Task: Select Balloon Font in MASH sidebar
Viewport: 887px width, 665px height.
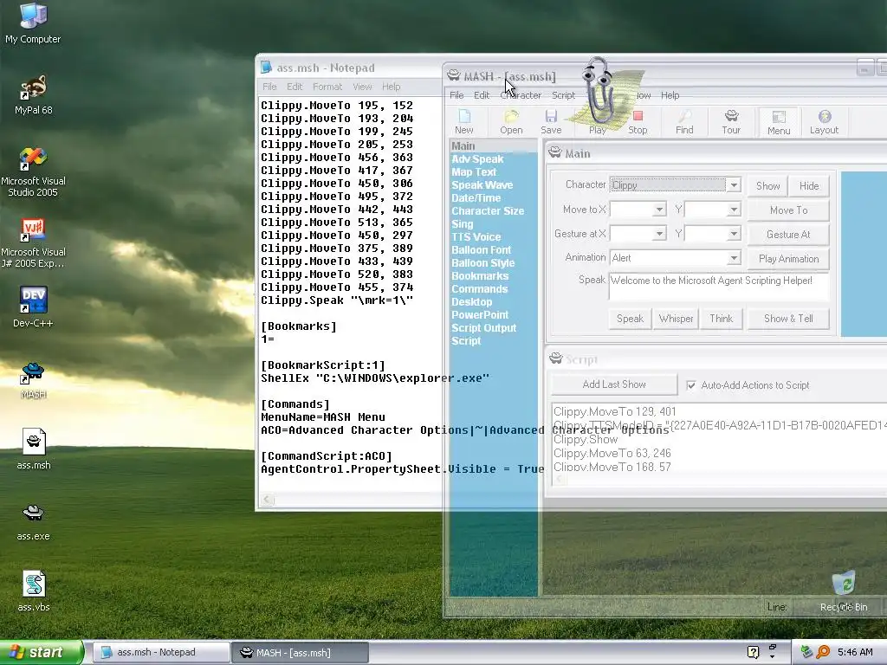Action: click(482, 250)
